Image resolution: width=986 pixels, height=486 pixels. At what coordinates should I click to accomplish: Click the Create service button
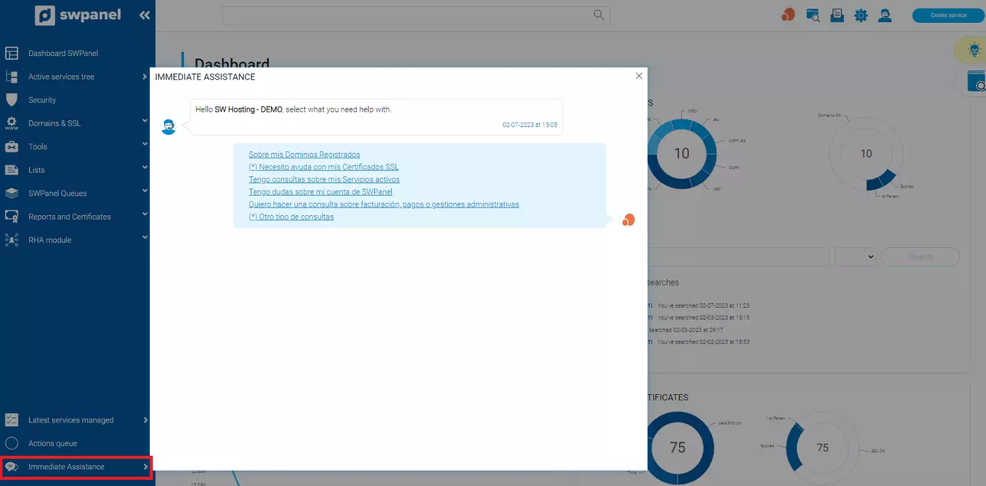click(x=948, y=15)
